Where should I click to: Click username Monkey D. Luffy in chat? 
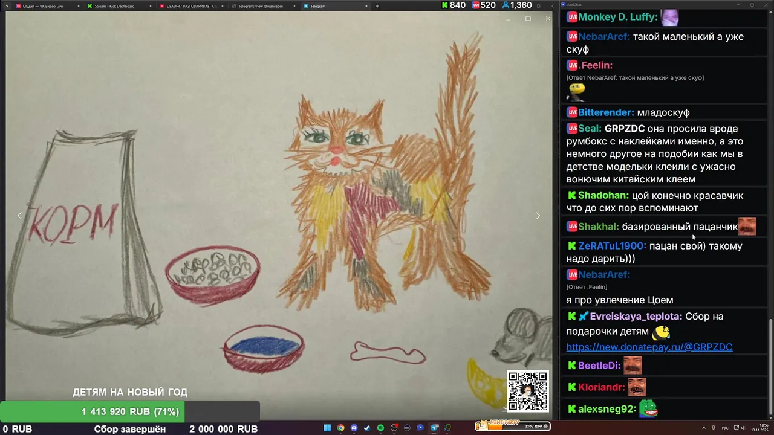[617, 17]
